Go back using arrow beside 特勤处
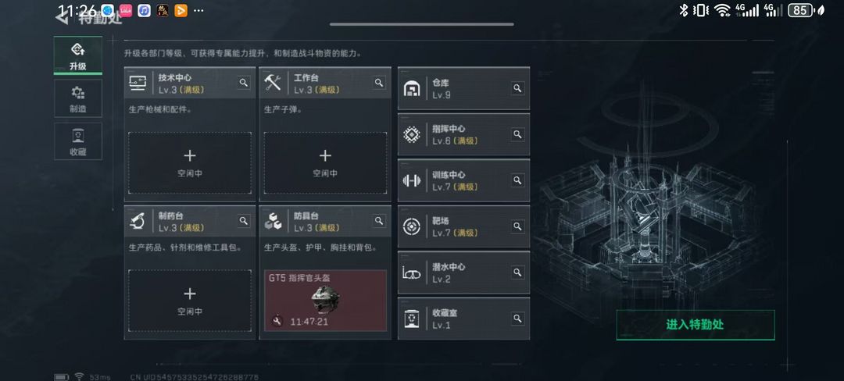844x381 pixels. tap(63, 17)
